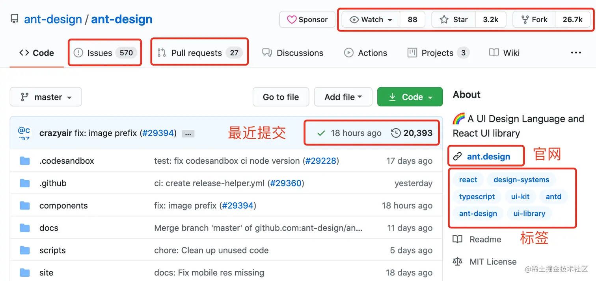Open the green Code download dropdown
Image resolution: width=596 pixels, height=281 pixels.
(x=410, y=97)
